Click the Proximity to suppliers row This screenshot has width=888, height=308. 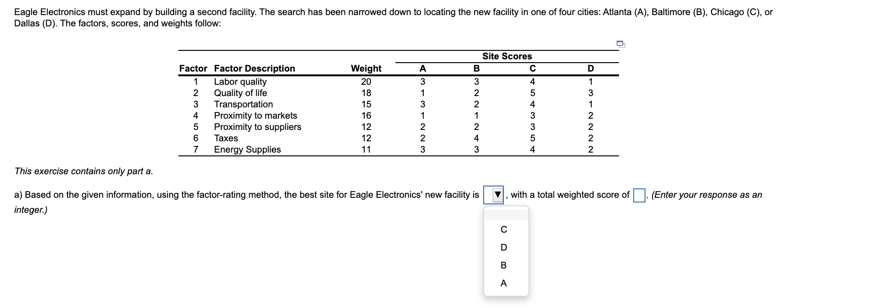[x=257, y=127]
